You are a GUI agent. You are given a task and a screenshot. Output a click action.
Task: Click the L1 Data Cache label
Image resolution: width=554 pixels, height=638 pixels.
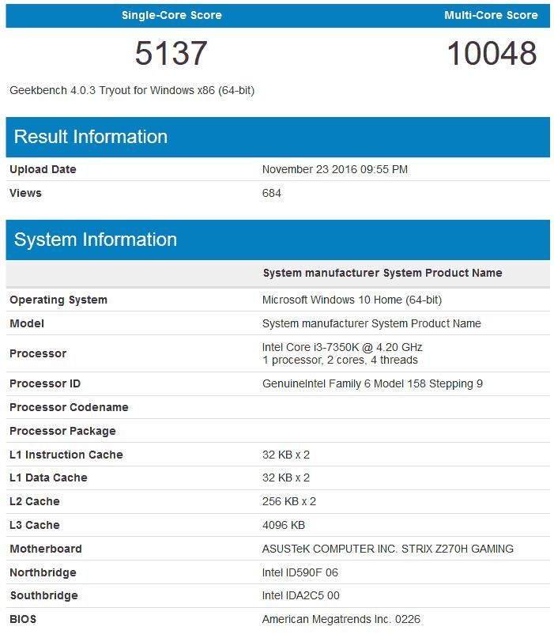(x=48, y=478)
